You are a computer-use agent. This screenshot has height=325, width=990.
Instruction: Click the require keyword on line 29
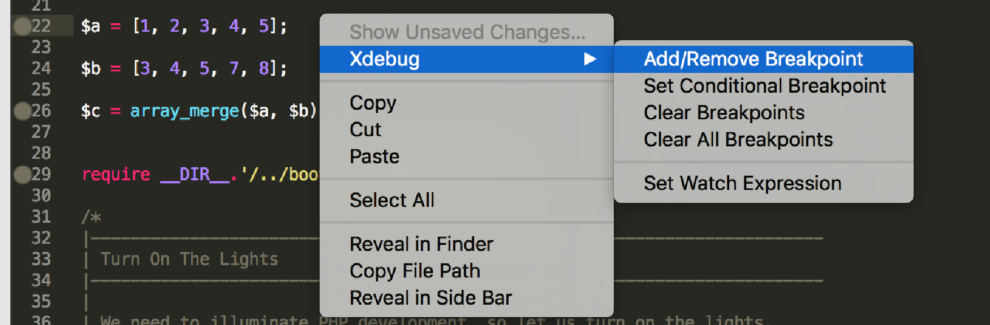[116, 175]
